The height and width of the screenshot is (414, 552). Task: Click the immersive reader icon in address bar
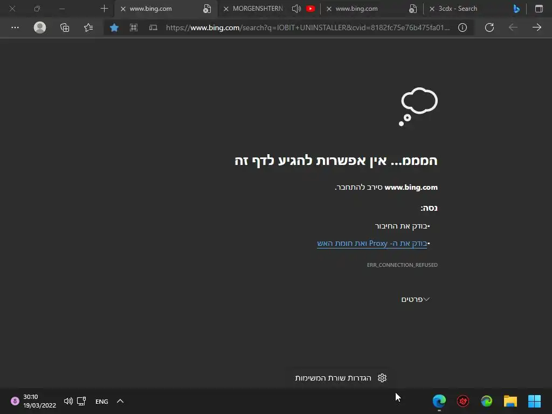point(153,27)
